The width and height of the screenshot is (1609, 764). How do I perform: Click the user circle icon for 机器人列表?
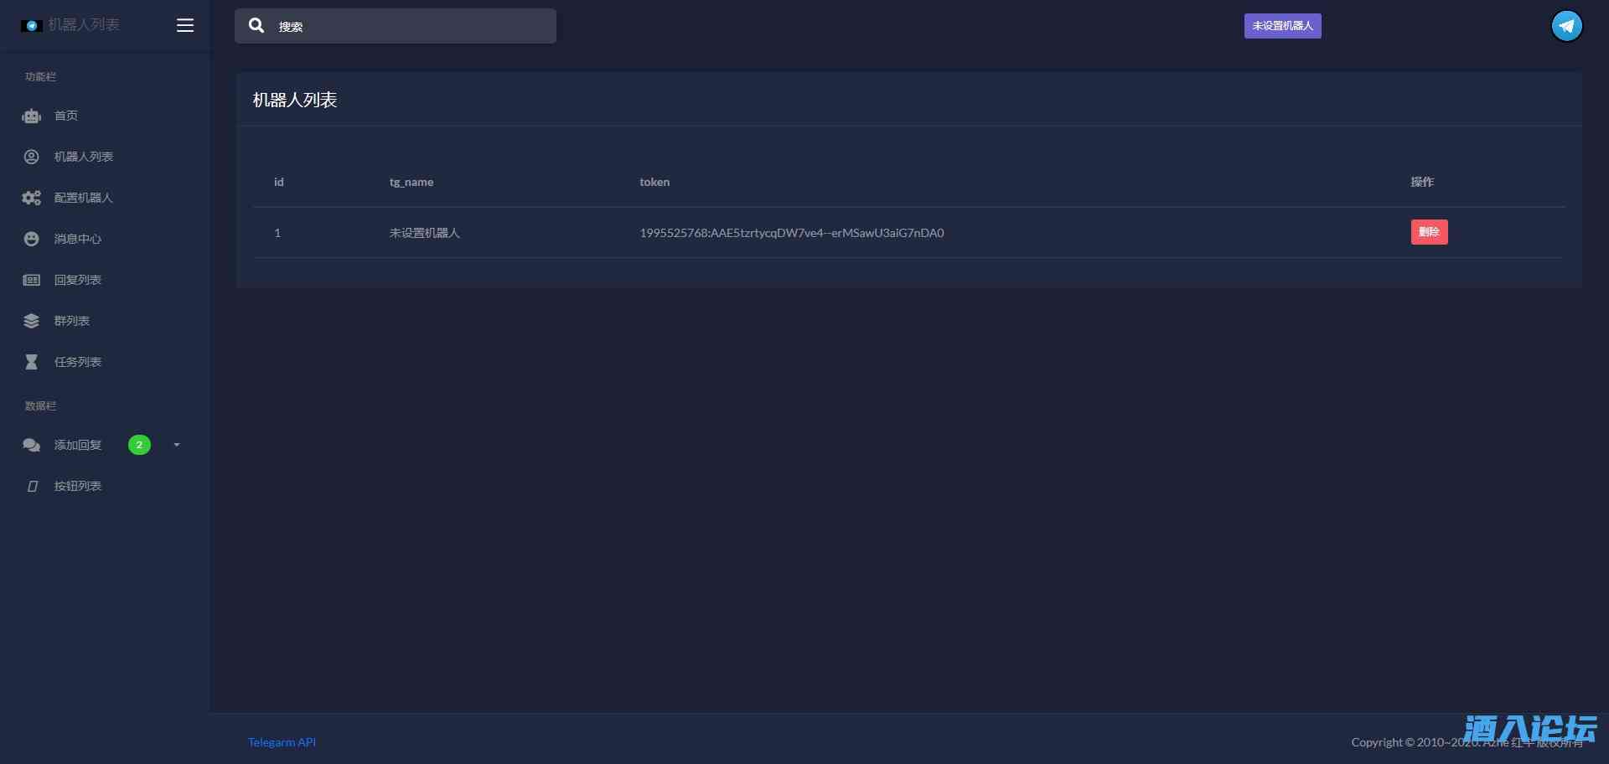(x=32, y=157)
